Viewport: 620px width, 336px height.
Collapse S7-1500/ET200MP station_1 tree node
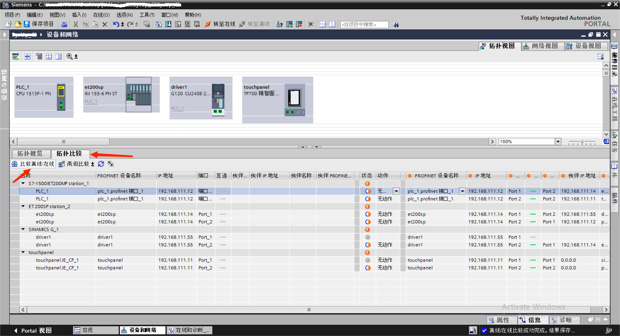point(23,183)
